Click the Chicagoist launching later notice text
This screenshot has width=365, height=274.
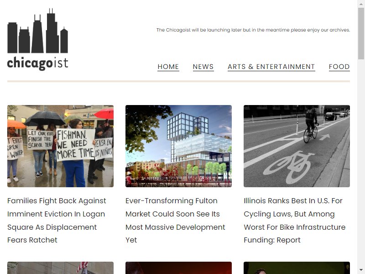point(253,30)
